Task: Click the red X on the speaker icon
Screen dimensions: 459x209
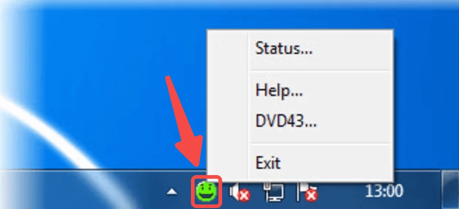Action: click(244, 196)
